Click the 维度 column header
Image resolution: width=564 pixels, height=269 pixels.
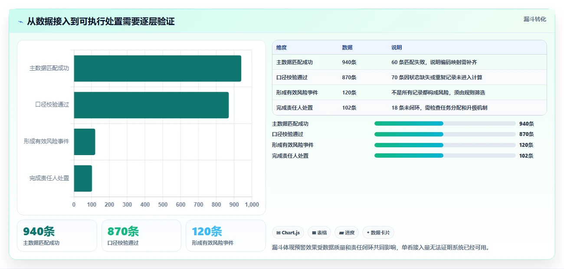282,48
